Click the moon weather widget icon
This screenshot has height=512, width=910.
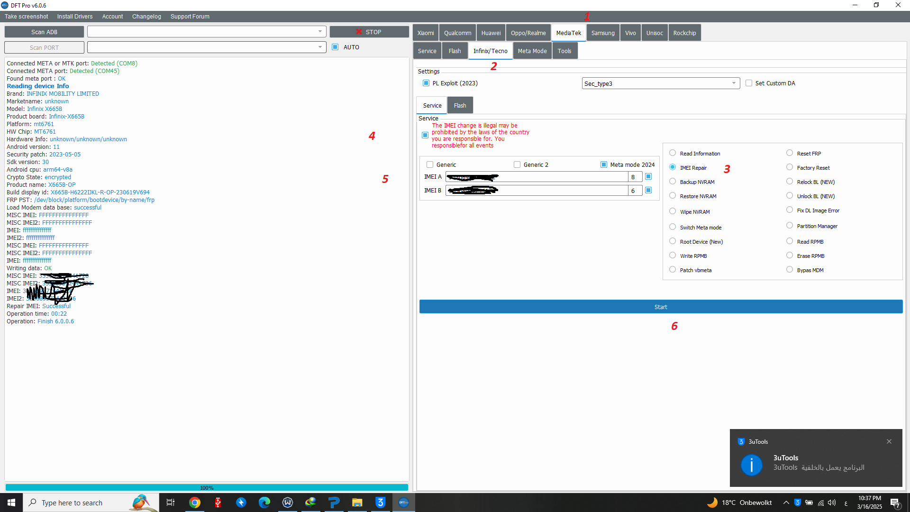[712, 502]
